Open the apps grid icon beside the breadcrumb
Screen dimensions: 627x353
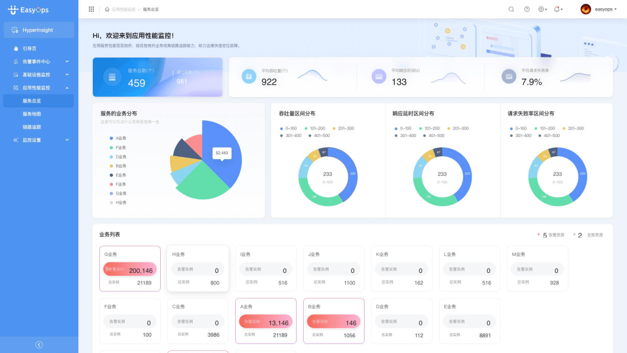click(x=91, y=9)
